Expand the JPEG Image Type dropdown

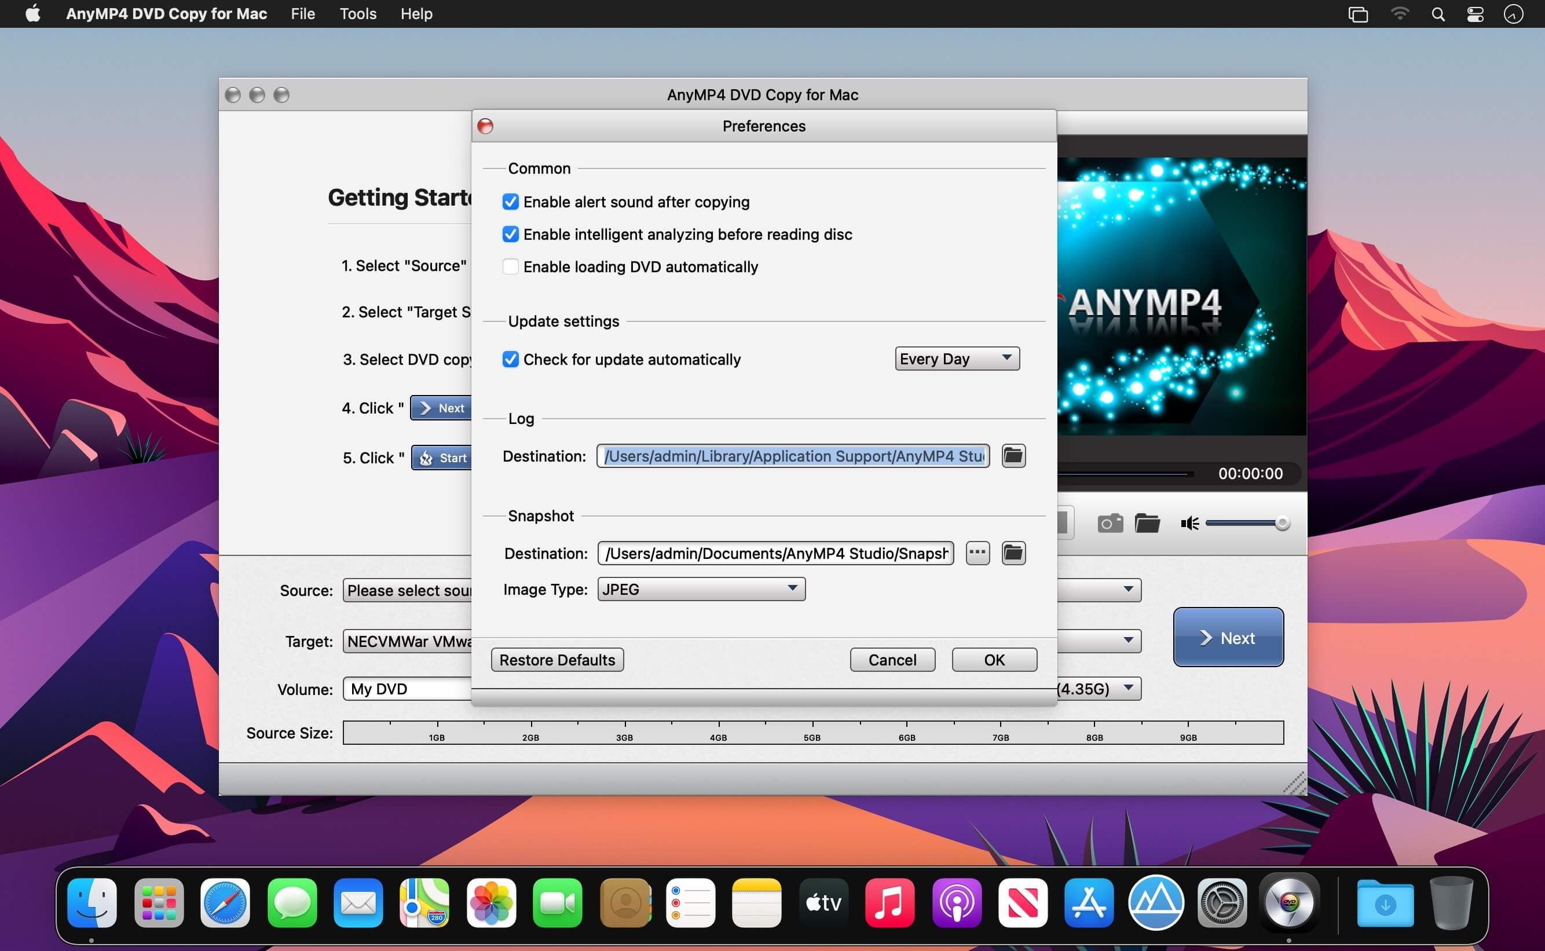coord(701,590)
